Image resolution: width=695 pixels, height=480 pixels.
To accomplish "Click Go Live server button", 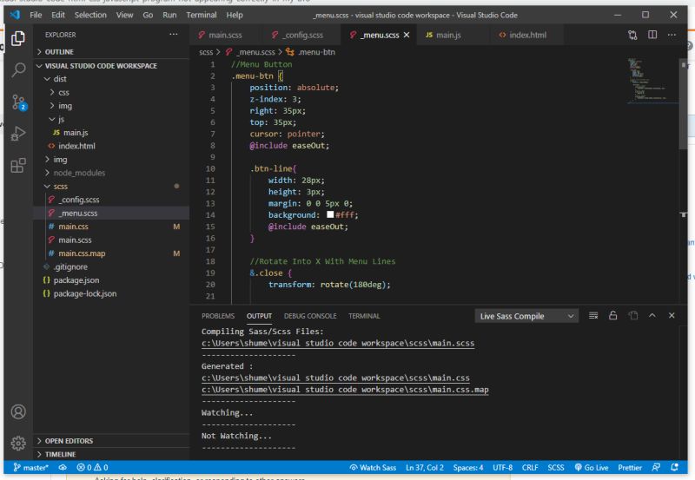I will click(x=592, y=468).
